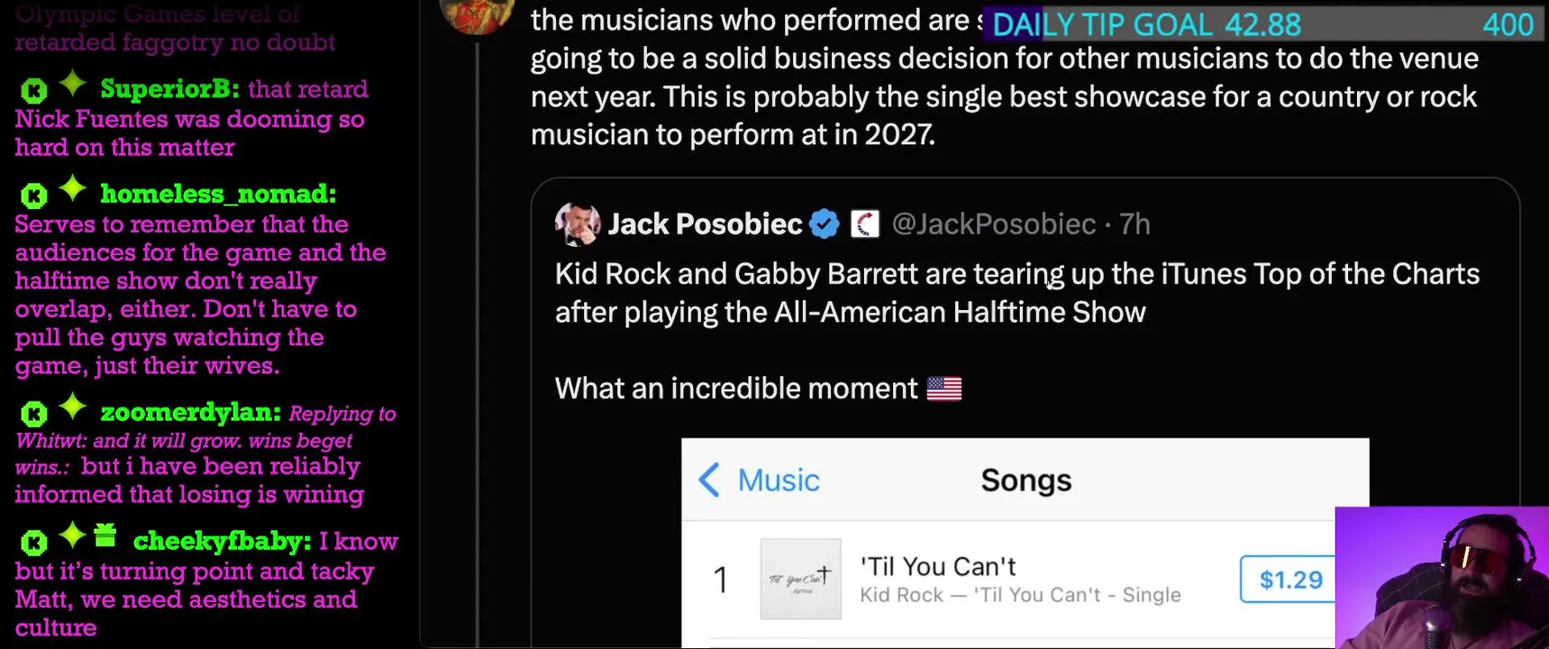The height and width of the screenshot is (649, 1549).
Task: Click the green star badge beside SuperiorB
Action: [x=72, y=85]
